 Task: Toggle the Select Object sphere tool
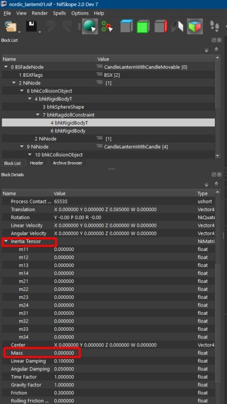pos(90,26)
